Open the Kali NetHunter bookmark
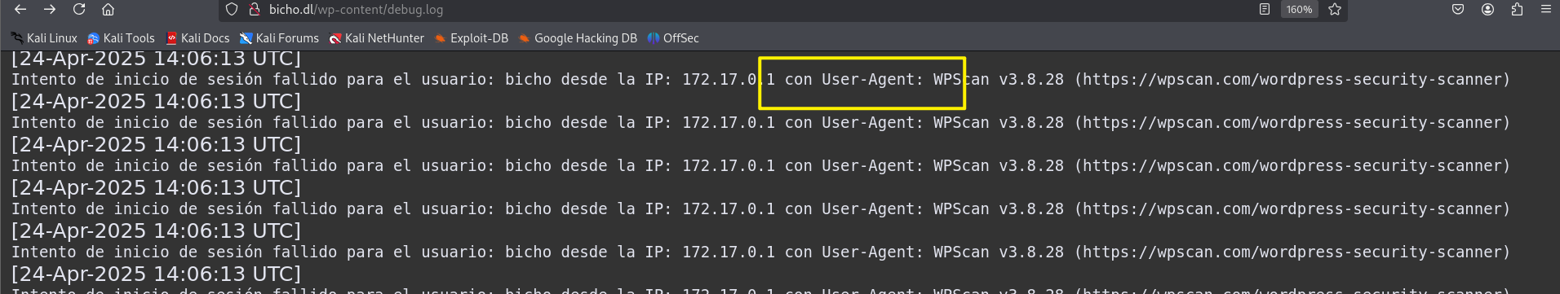Image resolution: width=1560 pixels, height=294 pixels. click(x=376, y=38)
